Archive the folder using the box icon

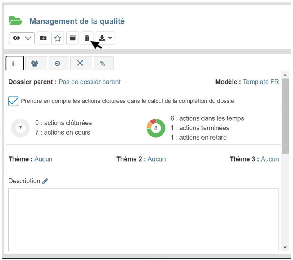click(x=72, y=38)
